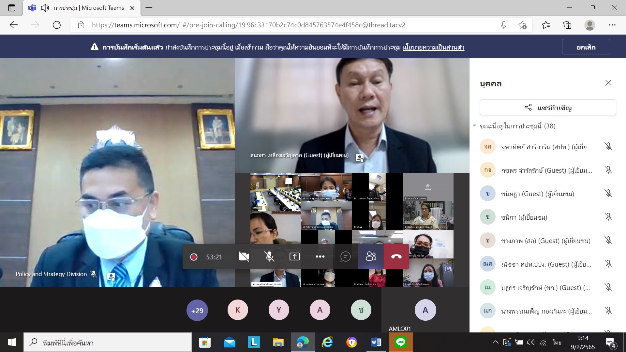Click the red recording indicator

[194, 257]
